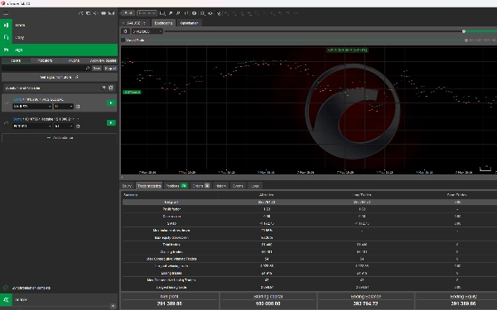
Task: Click the chart-type icon right of second toolbar button
Action: 162,13
